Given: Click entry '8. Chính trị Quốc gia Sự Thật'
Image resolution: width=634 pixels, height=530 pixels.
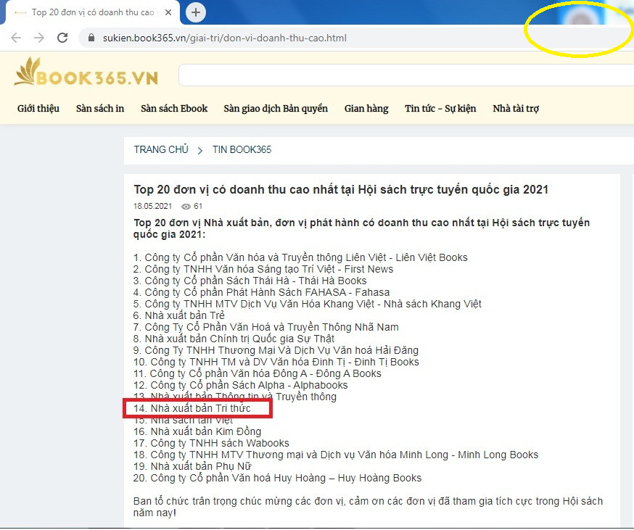Looking at the screenshot, I should pyautogui.click(x=234, y=339).
